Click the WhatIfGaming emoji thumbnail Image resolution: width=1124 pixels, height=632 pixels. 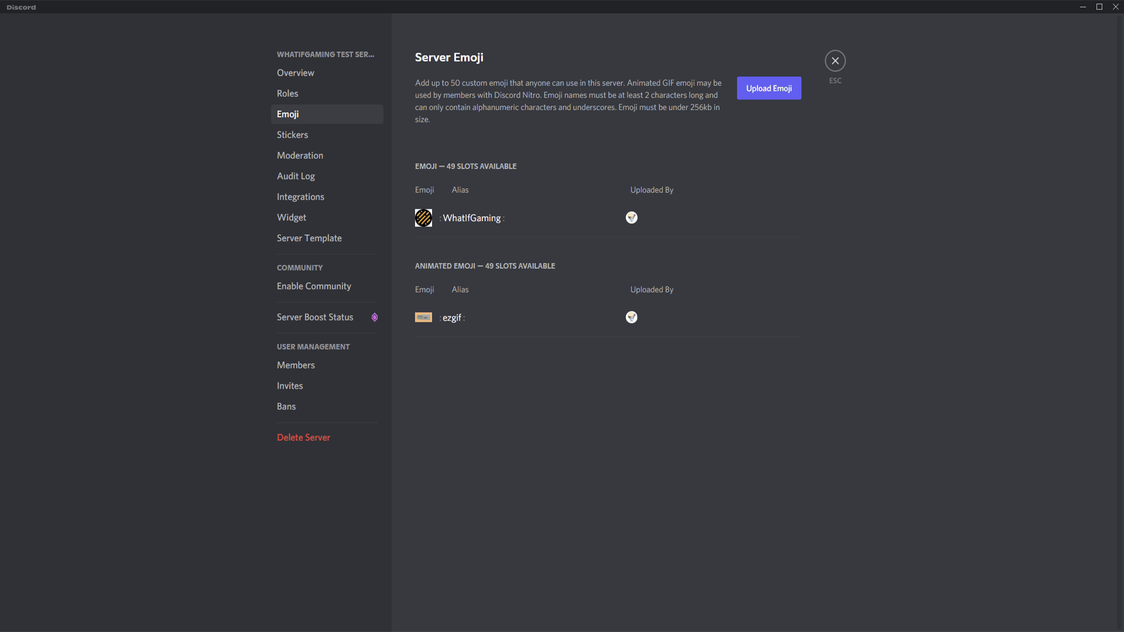(x=423, y=218)
